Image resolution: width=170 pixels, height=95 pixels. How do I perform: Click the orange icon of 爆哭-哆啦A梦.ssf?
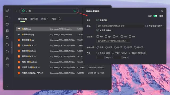19,56
